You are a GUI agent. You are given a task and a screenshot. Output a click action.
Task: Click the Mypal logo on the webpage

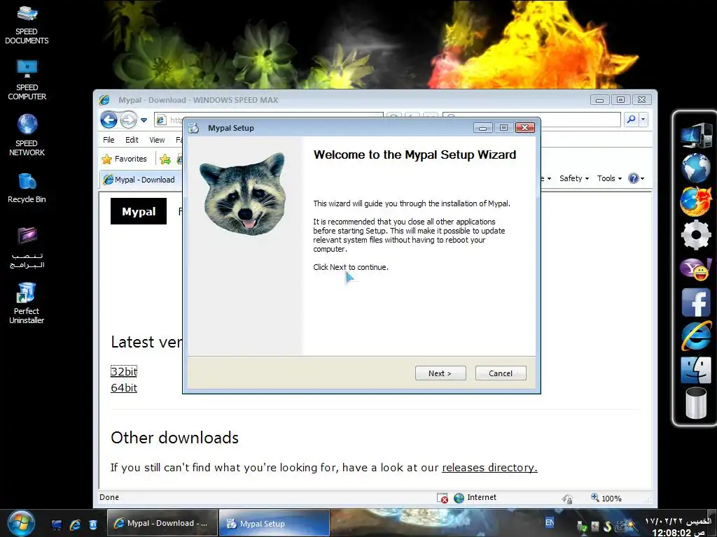(x=139, y=211)
